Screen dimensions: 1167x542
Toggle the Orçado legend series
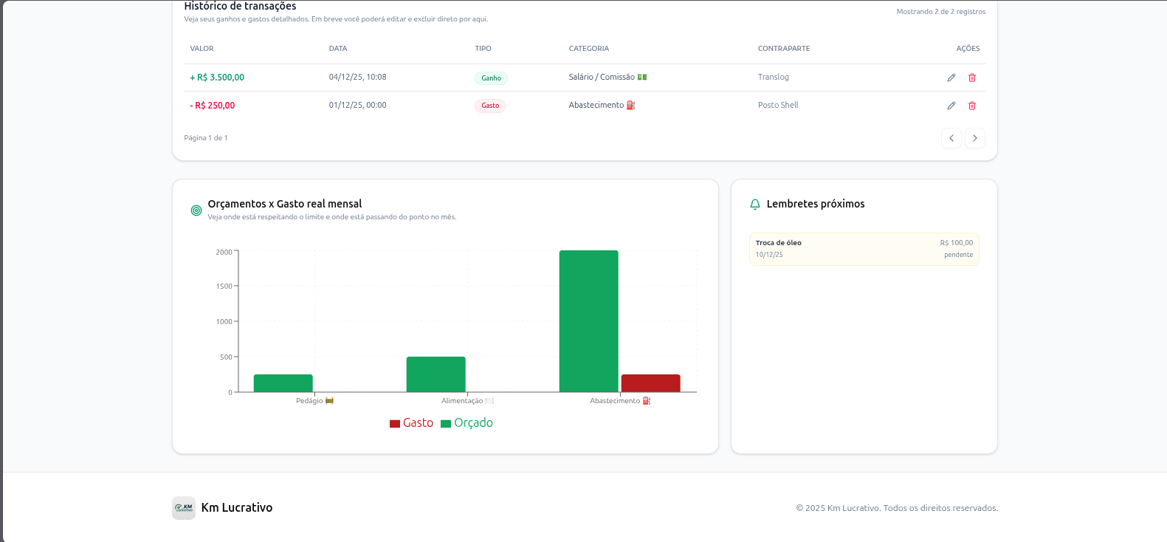pos(467,423)
